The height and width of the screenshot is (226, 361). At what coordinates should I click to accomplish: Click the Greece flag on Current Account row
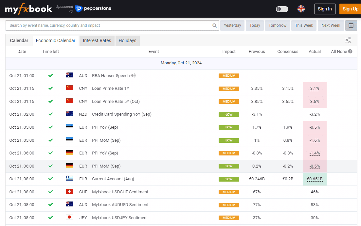(69, 178)
